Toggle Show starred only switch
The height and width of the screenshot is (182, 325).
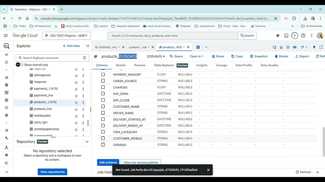coord(20,65)
